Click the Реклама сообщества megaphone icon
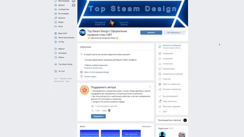 (x=160, y=89)
